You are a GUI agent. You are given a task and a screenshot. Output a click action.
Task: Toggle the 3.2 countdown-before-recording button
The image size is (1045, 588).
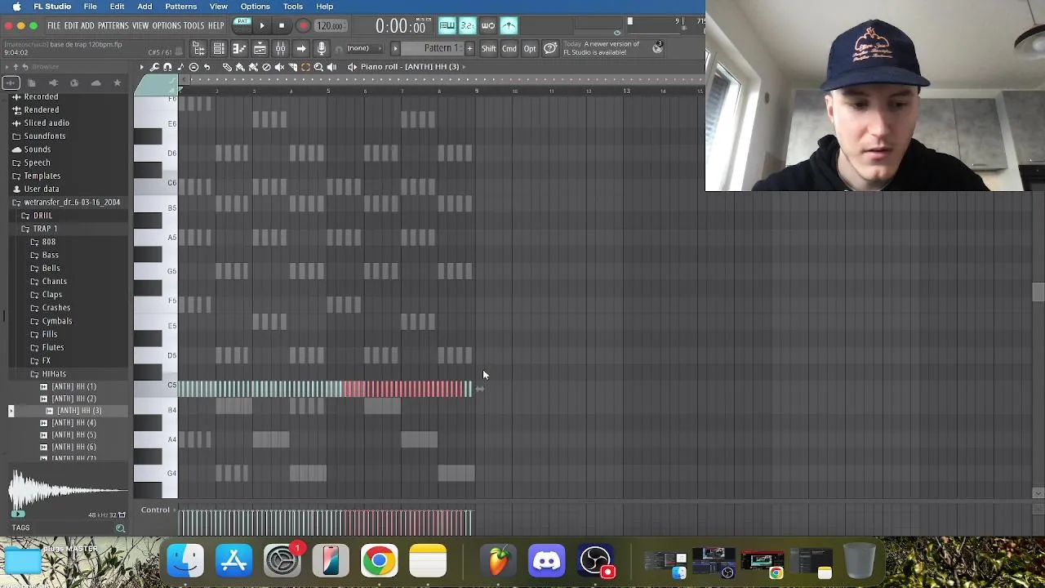[468, 26]
